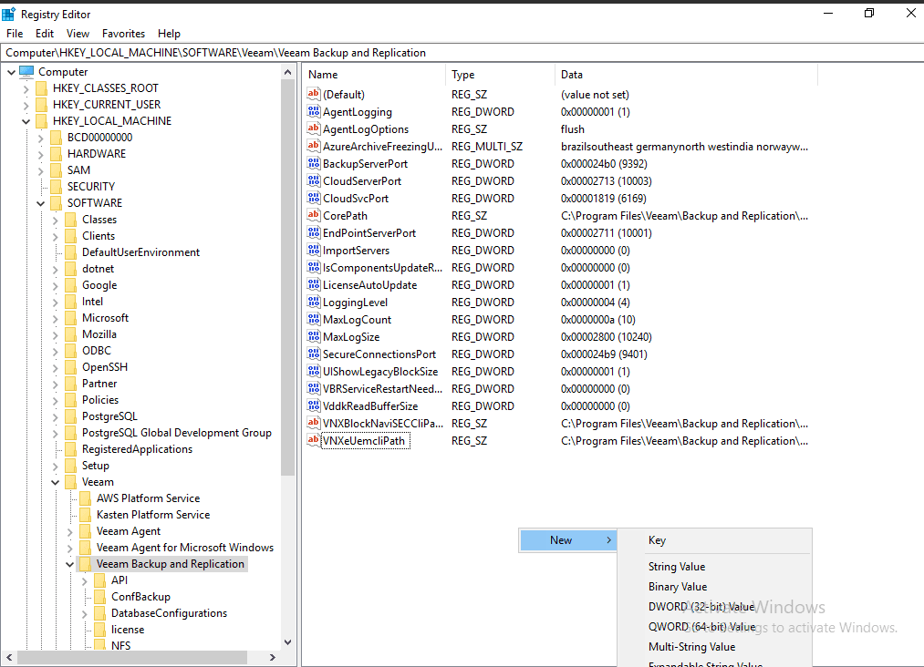Choose Key from the New submenu
Viewport: 924px width, 667px height.
657,540
